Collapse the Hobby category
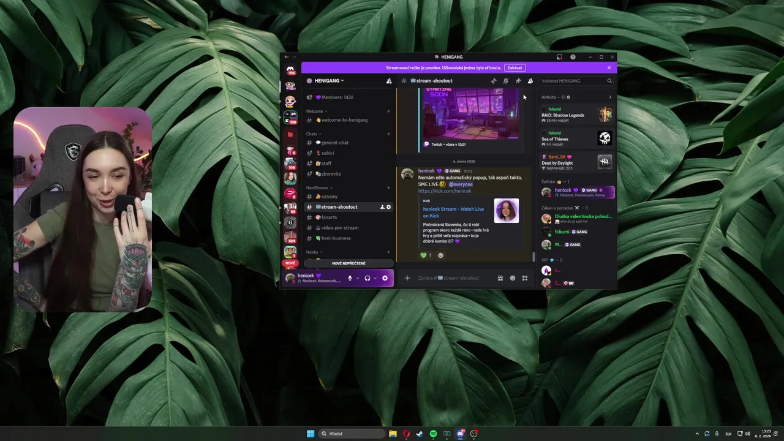The height and width of the screenshot is (441, 784). [x=314, y=252]
